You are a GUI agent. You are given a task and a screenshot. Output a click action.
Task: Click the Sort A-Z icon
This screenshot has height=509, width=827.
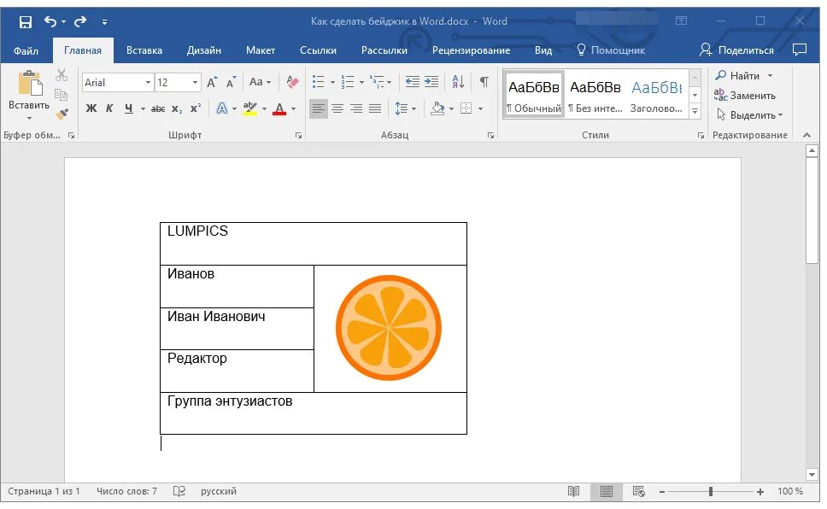[458, 82]
